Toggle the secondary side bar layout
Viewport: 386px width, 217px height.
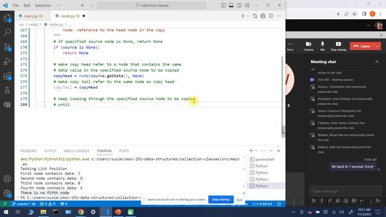click(x=239, y=5)
